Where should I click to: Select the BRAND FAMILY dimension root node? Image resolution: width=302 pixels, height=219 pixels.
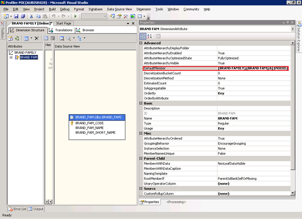point(25,52)
